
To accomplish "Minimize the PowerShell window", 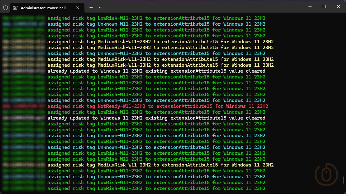I will (x=310, y=6).
